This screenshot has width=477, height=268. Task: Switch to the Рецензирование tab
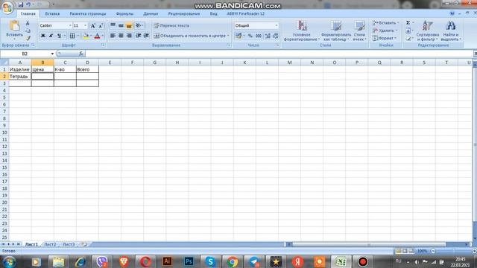tap(184, 13)
